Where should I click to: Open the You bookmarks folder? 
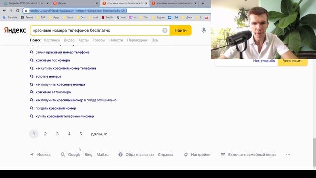[x=144, y=18]
